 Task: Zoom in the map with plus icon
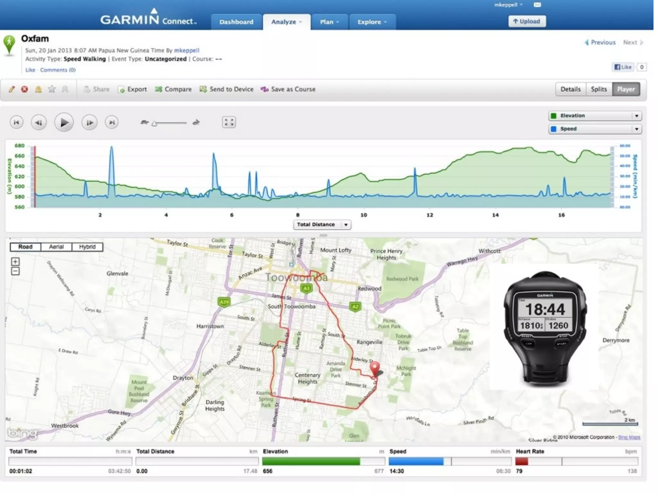click(x=15, y=261)
